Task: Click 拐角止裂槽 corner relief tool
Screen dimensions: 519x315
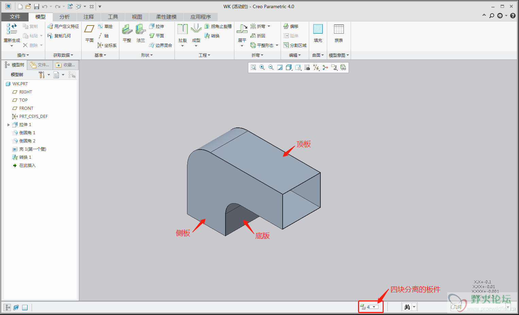Action: click(x=218, y=26)
